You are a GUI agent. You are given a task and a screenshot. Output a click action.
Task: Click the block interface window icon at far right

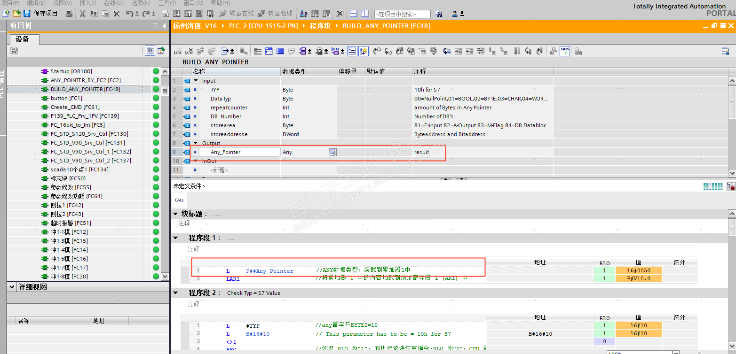tap(725, 51)
